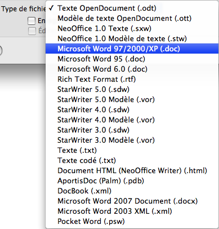Select Microsoft Word 95 (.doc)
219x229 pixels.
(132, 59)
